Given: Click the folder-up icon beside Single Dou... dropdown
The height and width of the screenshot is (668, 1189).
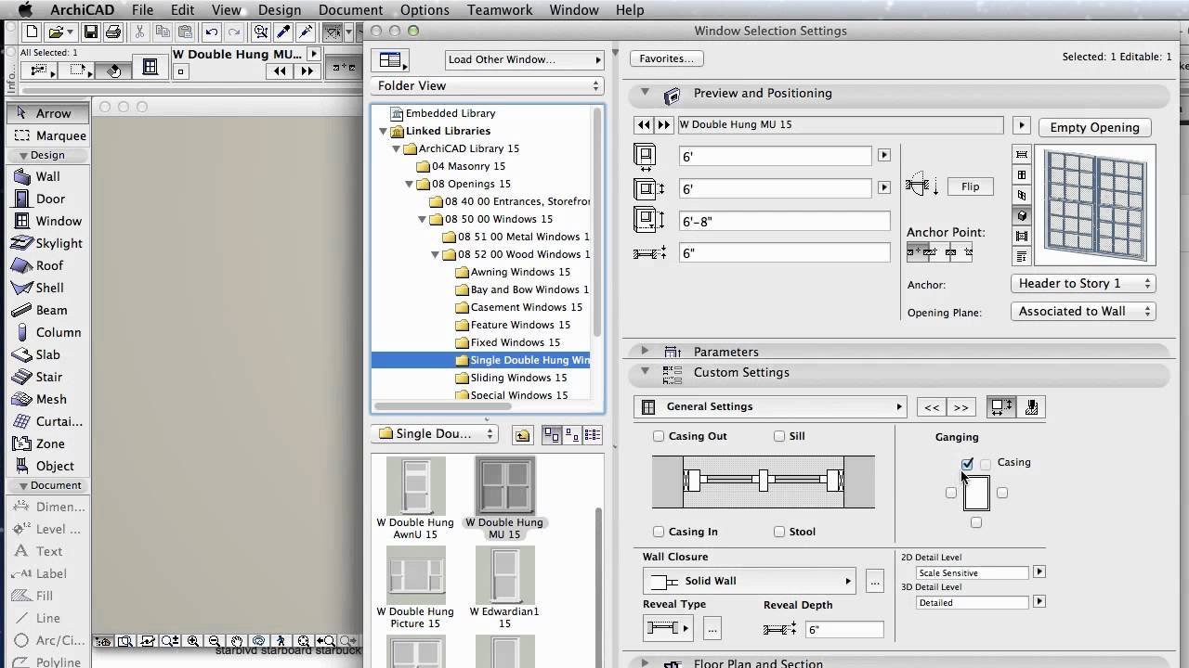Looking at the screenshot, I should click(522, 434).
